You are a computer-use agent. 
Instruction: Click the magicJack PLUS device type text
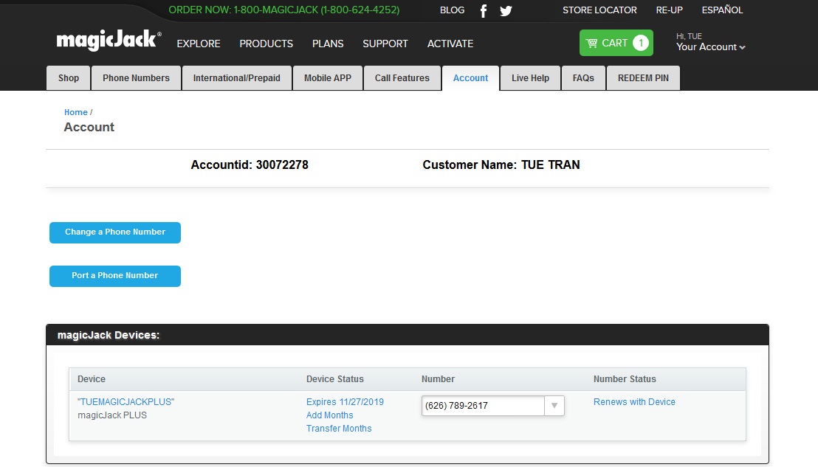(x=112, y=415)
